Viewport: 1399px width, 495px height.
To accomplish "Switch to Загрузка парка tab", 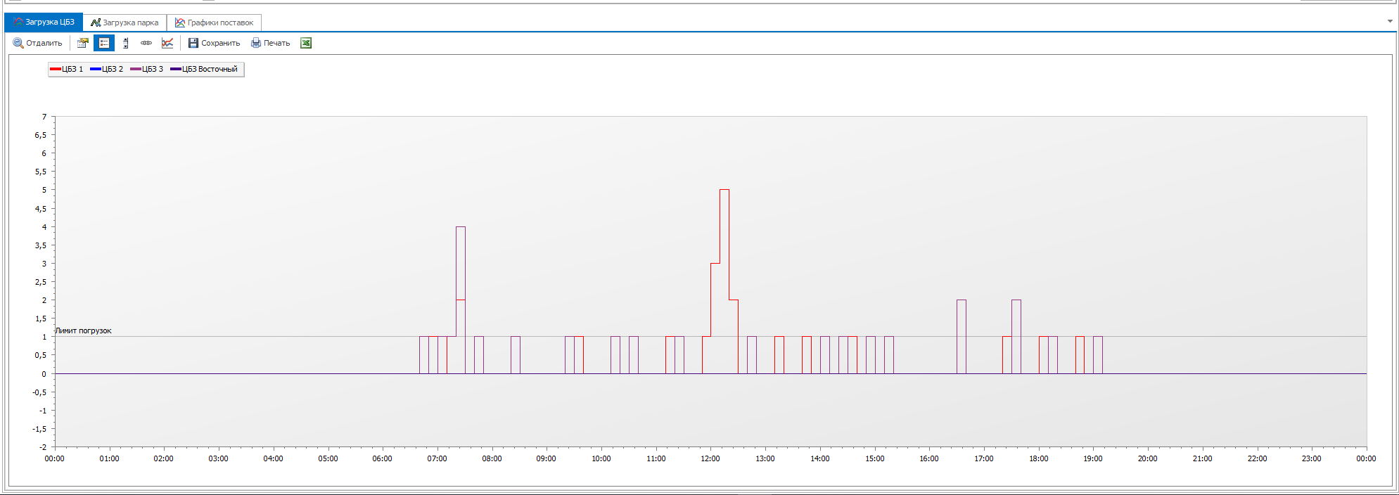I will point(124,22).
